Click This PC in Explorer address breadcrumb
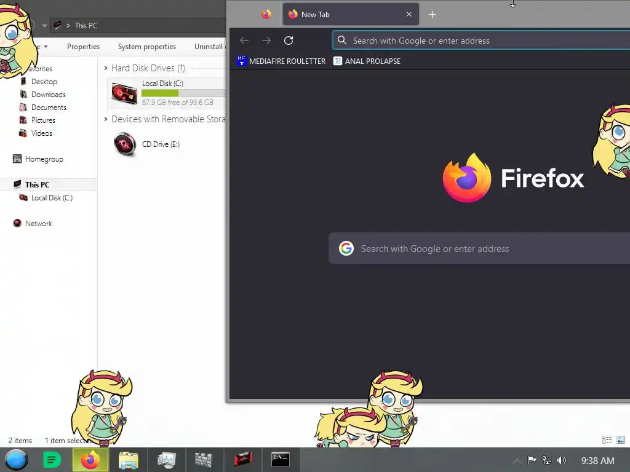630x472 pixels. tap(86, 25)
